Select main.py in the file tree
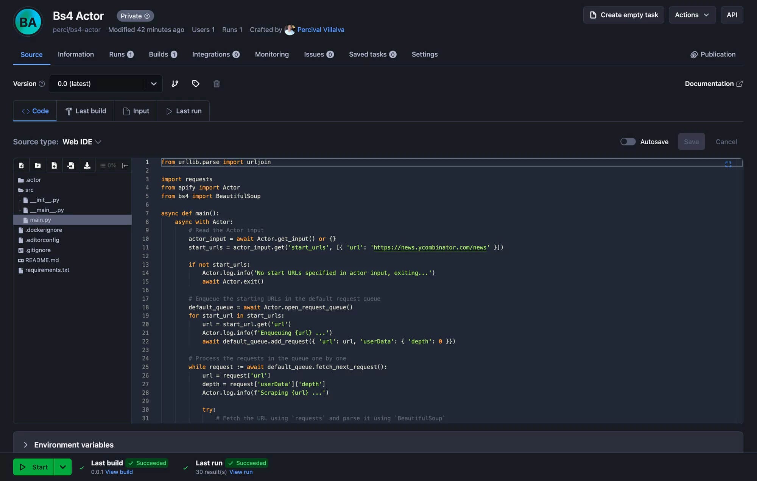 [x=40, y=220]
